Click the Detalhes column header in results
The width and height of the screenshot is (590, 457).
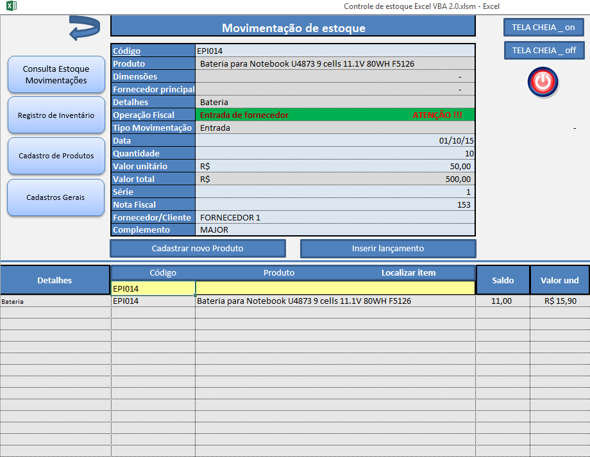(x=55, y=280)
